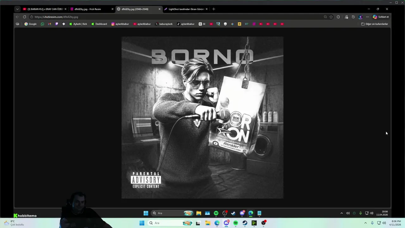Reload the page with the refresh button
The height and width of the screenshot is (228, 405).
click(24, 17)
